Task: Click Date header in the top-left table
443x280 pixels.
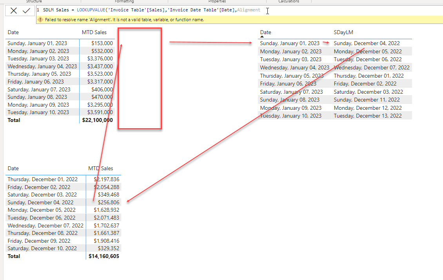Action: (x=13, y=32)
